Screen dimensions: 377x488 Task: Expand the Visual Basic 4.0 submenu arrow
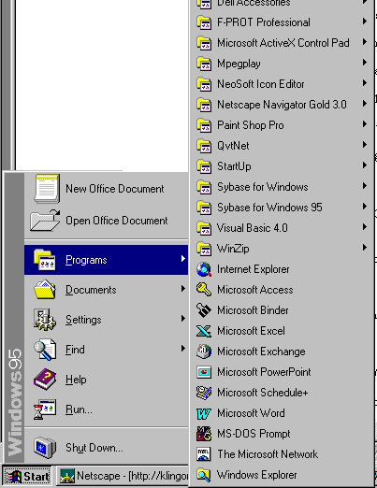pos(364,227)
